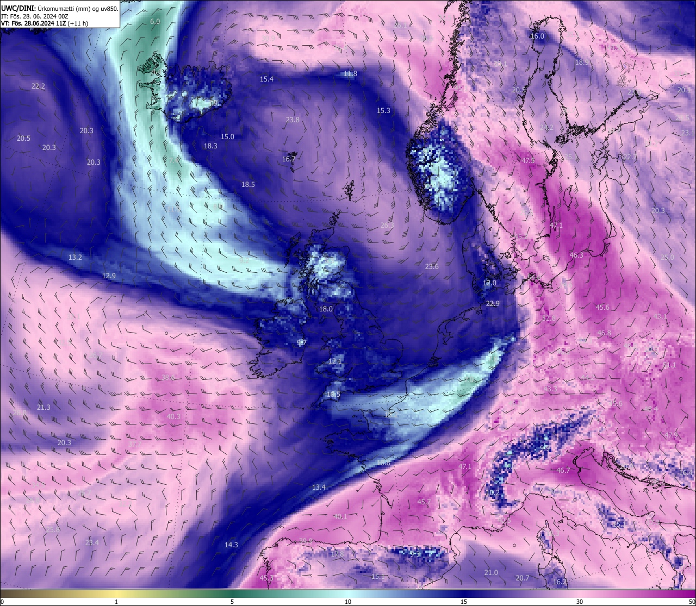Click the 15.0 value label

coord(227,136)
